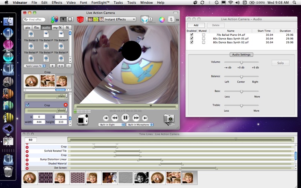Disable the 80s Dance Bass Synth 05.aif track
The width and height of the screenshot is (301, 188).
pyautogui.click(x=192, y=39)
